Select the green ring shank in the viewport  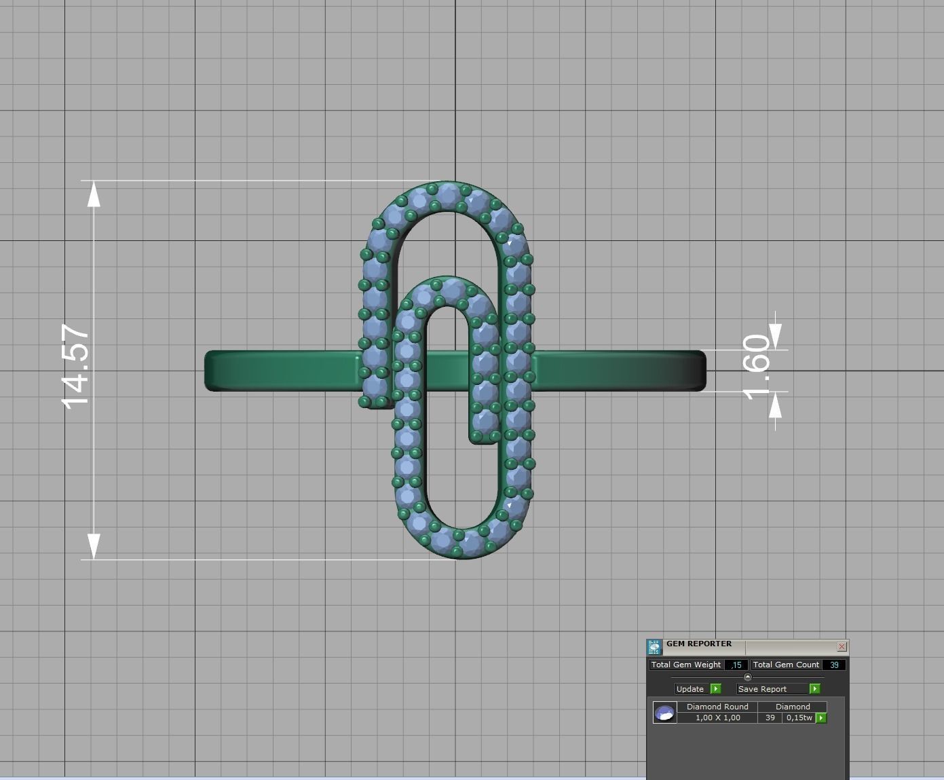coord(271,370)
